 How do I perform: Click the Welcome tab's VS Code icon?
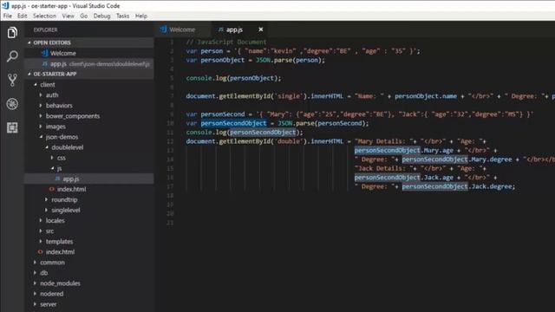[163, 29]
